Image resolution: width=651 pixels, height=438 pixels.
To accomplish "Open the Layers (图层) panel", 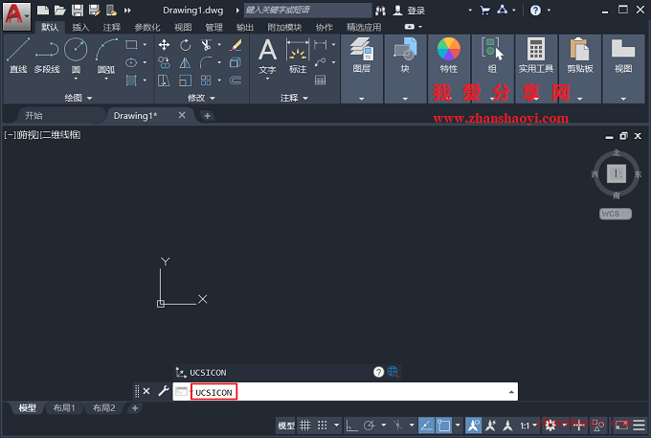I will point(362,69).
